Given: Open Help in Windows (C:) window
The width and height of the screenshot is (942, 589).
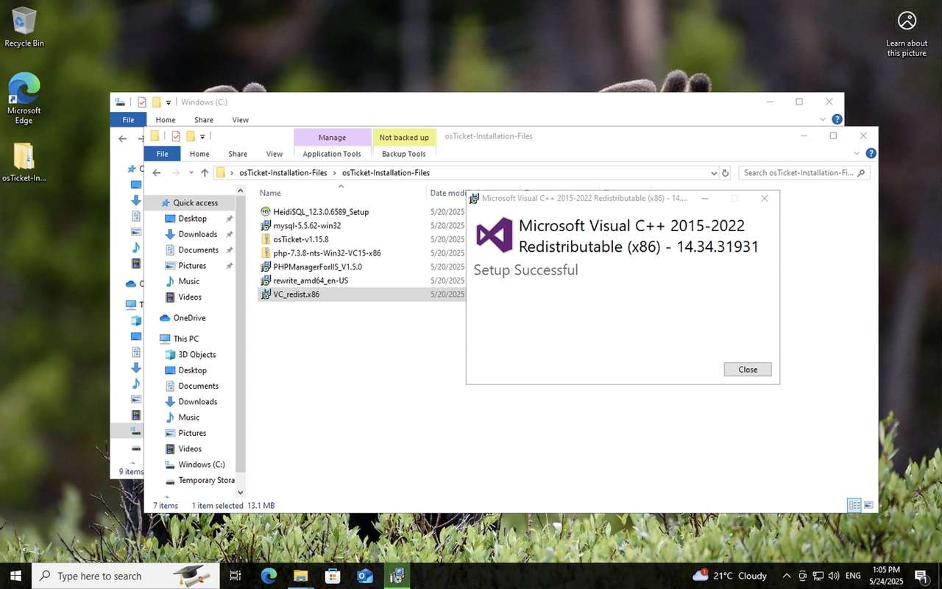Looking at the screenshot, I should tap(837, 119).
